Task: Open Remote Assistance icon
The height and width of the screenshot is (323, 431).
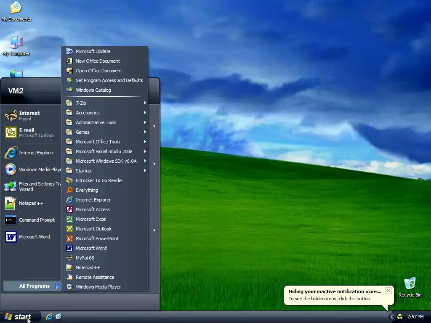Action: pyautogui.click(x=69, y=277)
